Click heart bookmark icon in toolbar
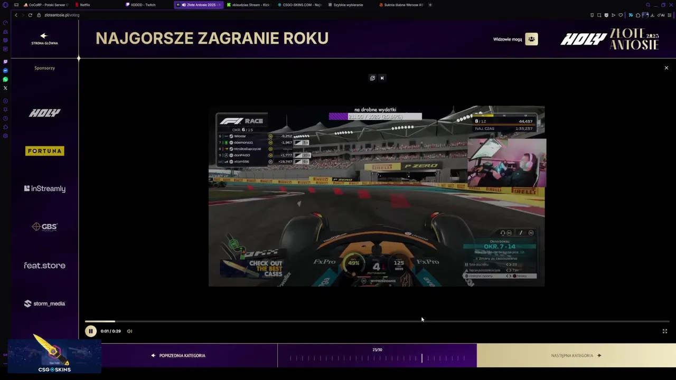 (621, 15)
